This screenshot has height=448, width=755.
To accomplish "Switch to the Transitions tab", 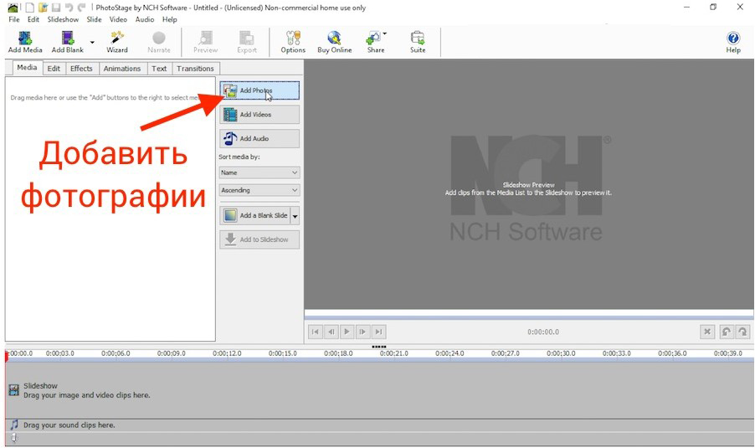I will (x=195, y=69).
